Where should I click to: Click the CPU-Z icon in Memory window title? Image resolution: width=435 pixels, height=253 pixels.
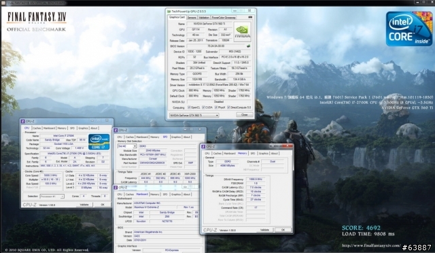[203, 146]
